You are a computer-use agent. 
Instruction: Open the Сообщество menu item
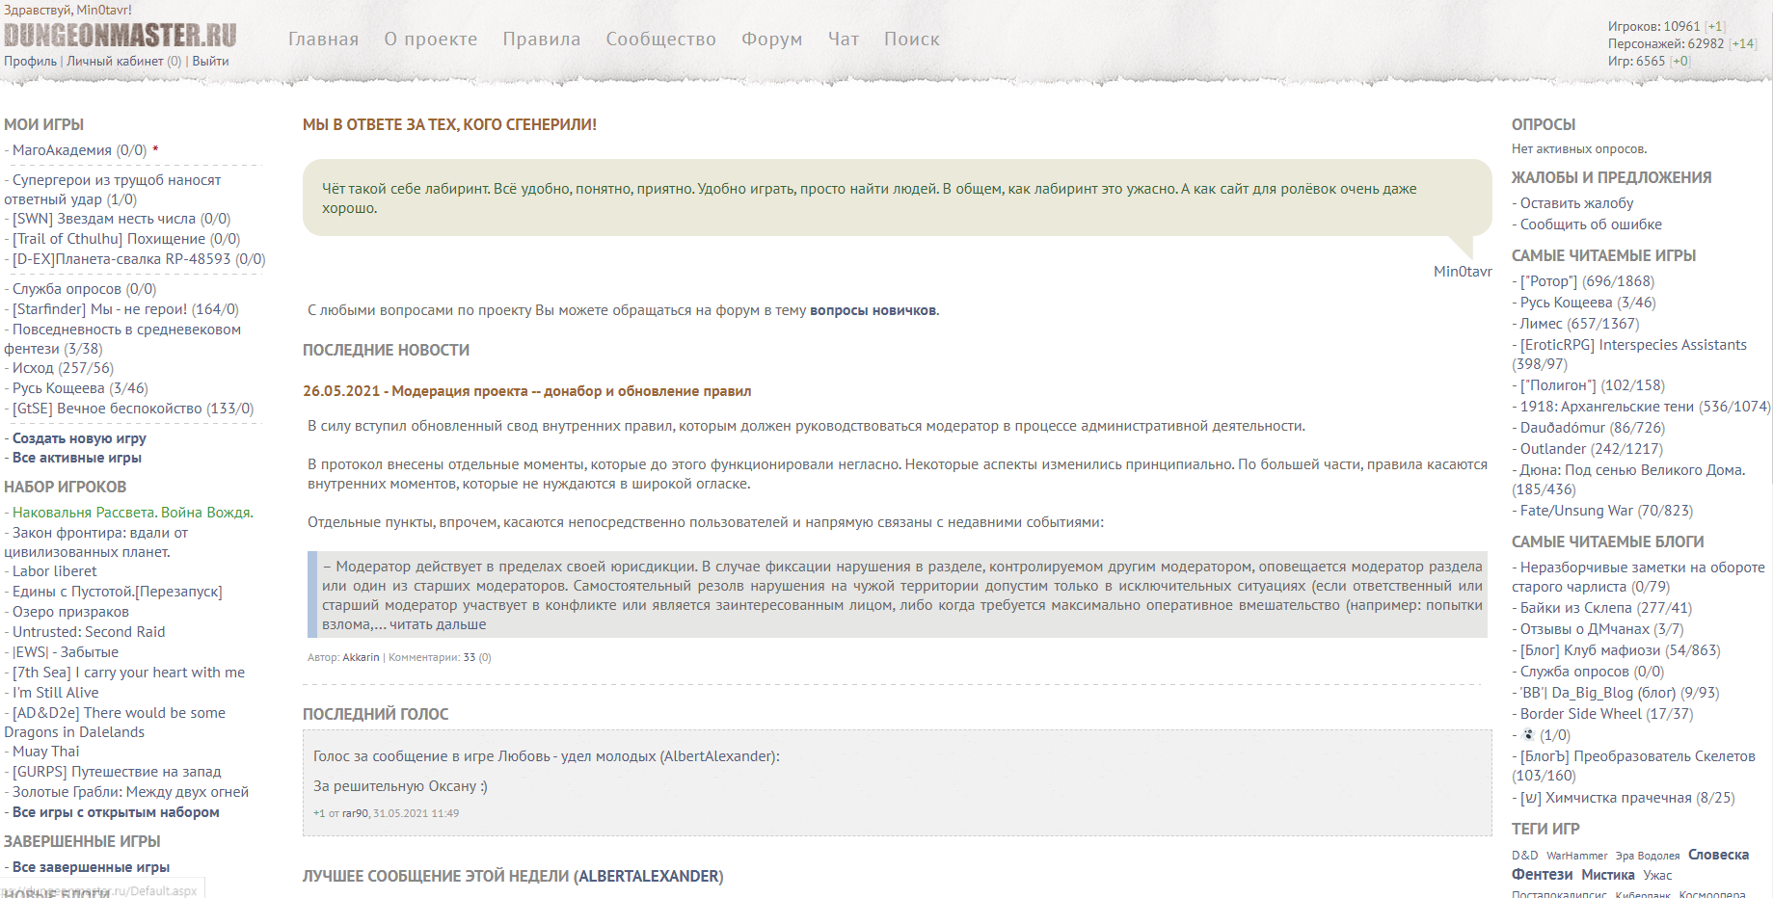point(660,40)
